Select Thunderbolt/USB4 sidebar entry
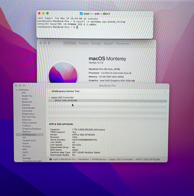This screenshot has height=196, width=194. click(32, 161)
